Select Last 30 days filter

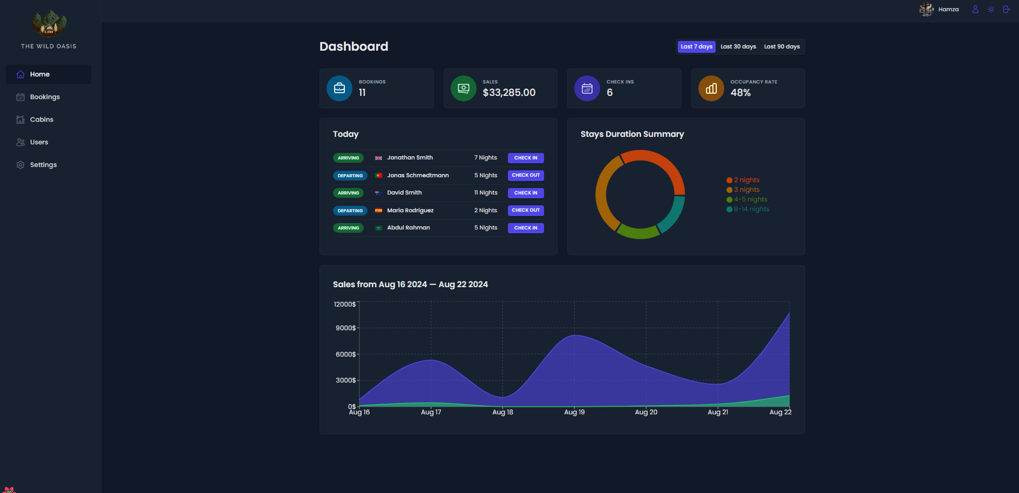click(738, 47)
